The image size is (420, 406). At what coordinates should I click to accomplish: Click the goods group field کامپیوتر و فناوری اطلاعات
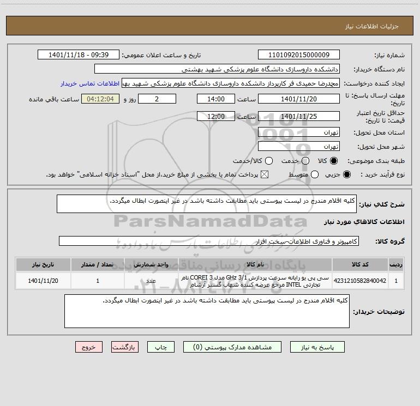tap(209, 241)
